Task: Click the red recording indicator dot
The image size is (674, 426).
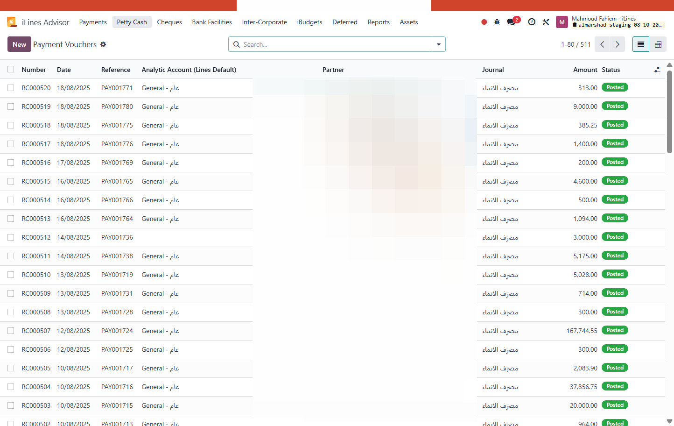Action: [x=484, y=22]
